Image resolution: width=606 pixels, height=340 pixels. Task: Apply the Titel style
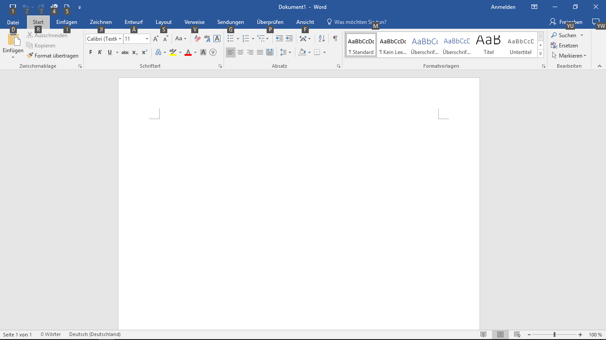click(488, 45)
